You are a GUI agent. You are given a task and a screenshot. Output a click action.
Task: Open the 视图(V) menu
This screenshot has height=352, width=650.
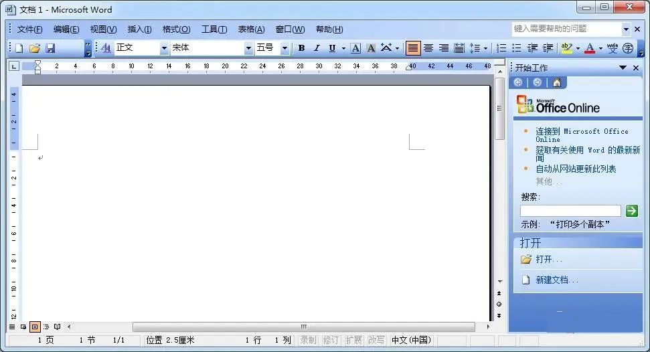coord(103,29)
